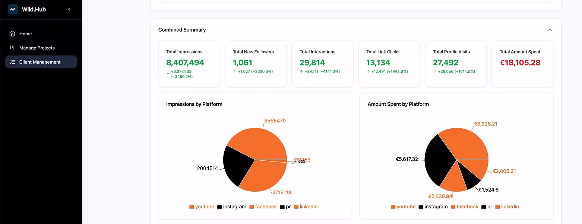
Task: Toggle youtube legend in Impressions by Platform
Action: click(202, 207)
